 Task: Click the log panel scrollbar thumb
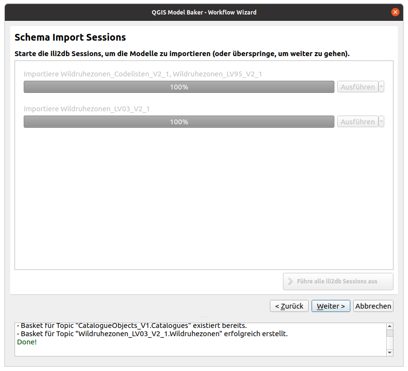390,333
